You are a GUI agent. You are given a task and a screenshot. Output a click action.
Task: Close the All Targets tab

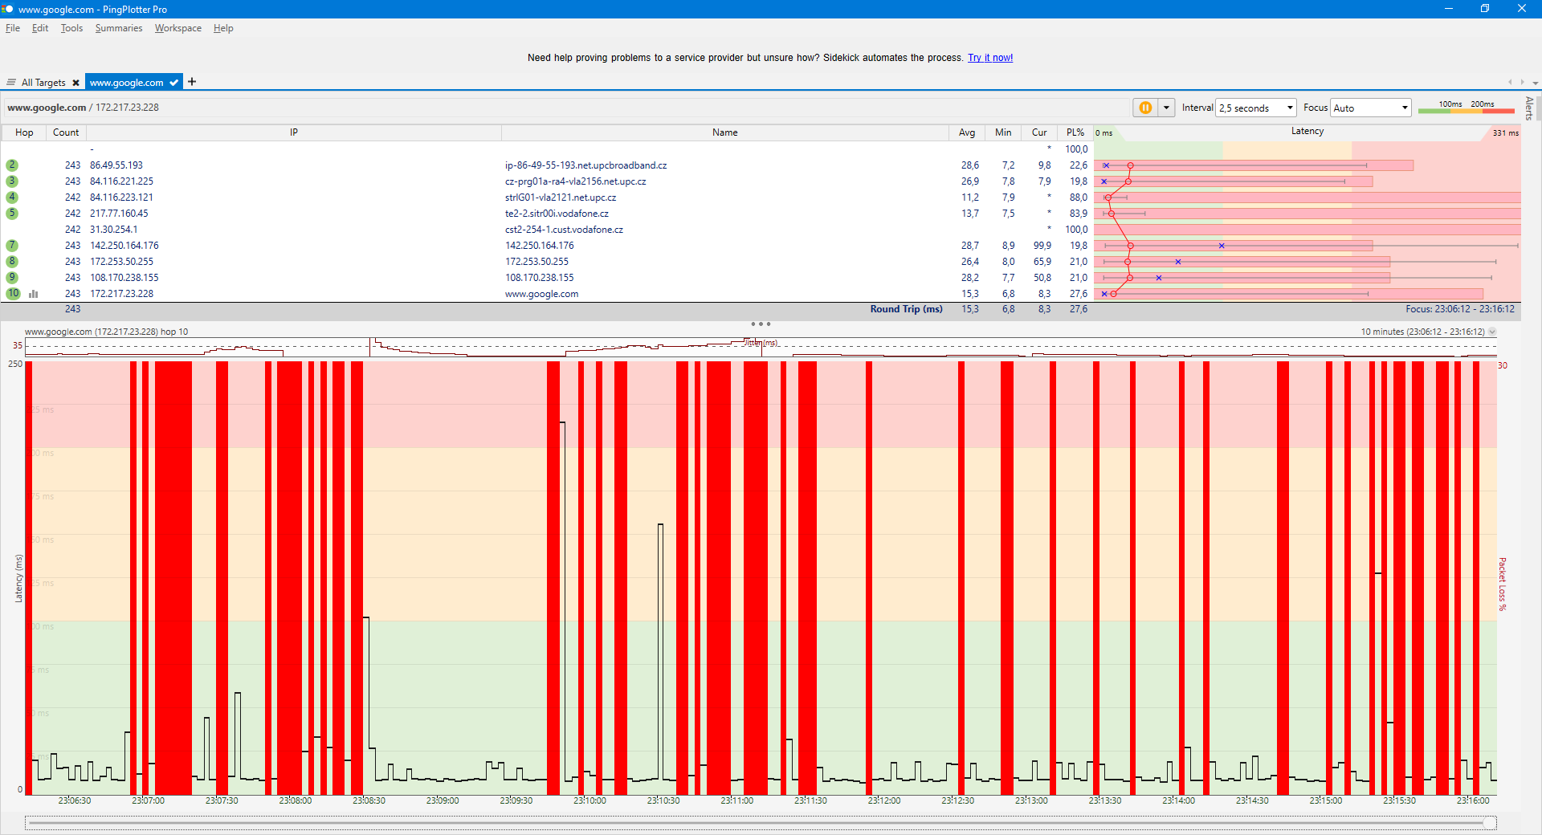tap(76, 83)
